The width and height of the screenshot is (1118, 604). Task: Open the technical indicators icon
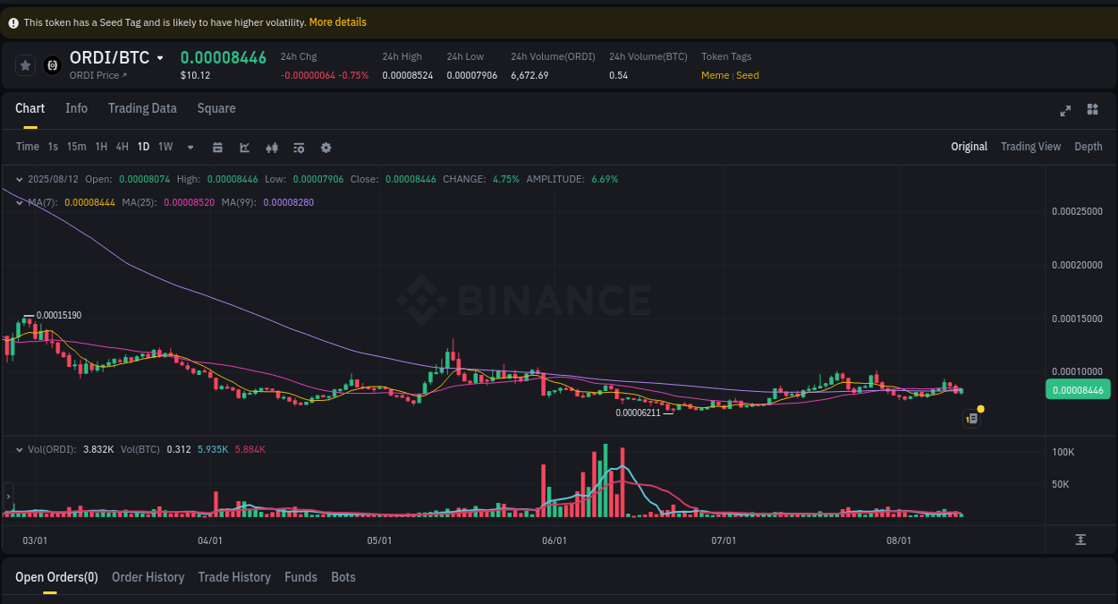(x=271, y=147)
